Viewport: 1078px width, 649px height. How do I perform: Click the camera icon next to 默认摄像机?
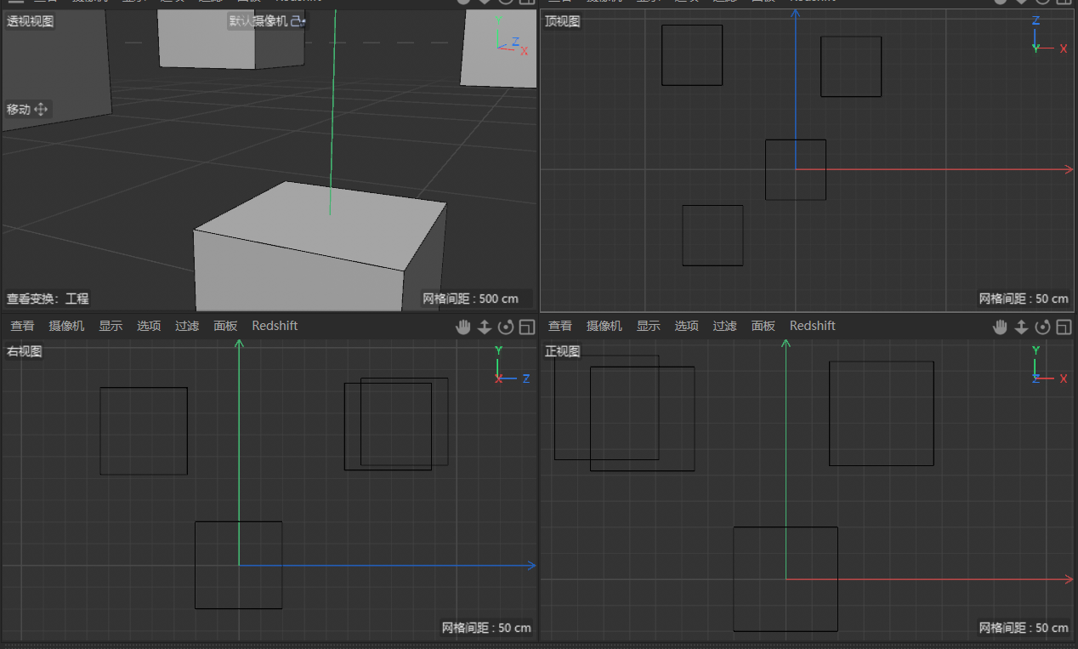pos(297,21)
